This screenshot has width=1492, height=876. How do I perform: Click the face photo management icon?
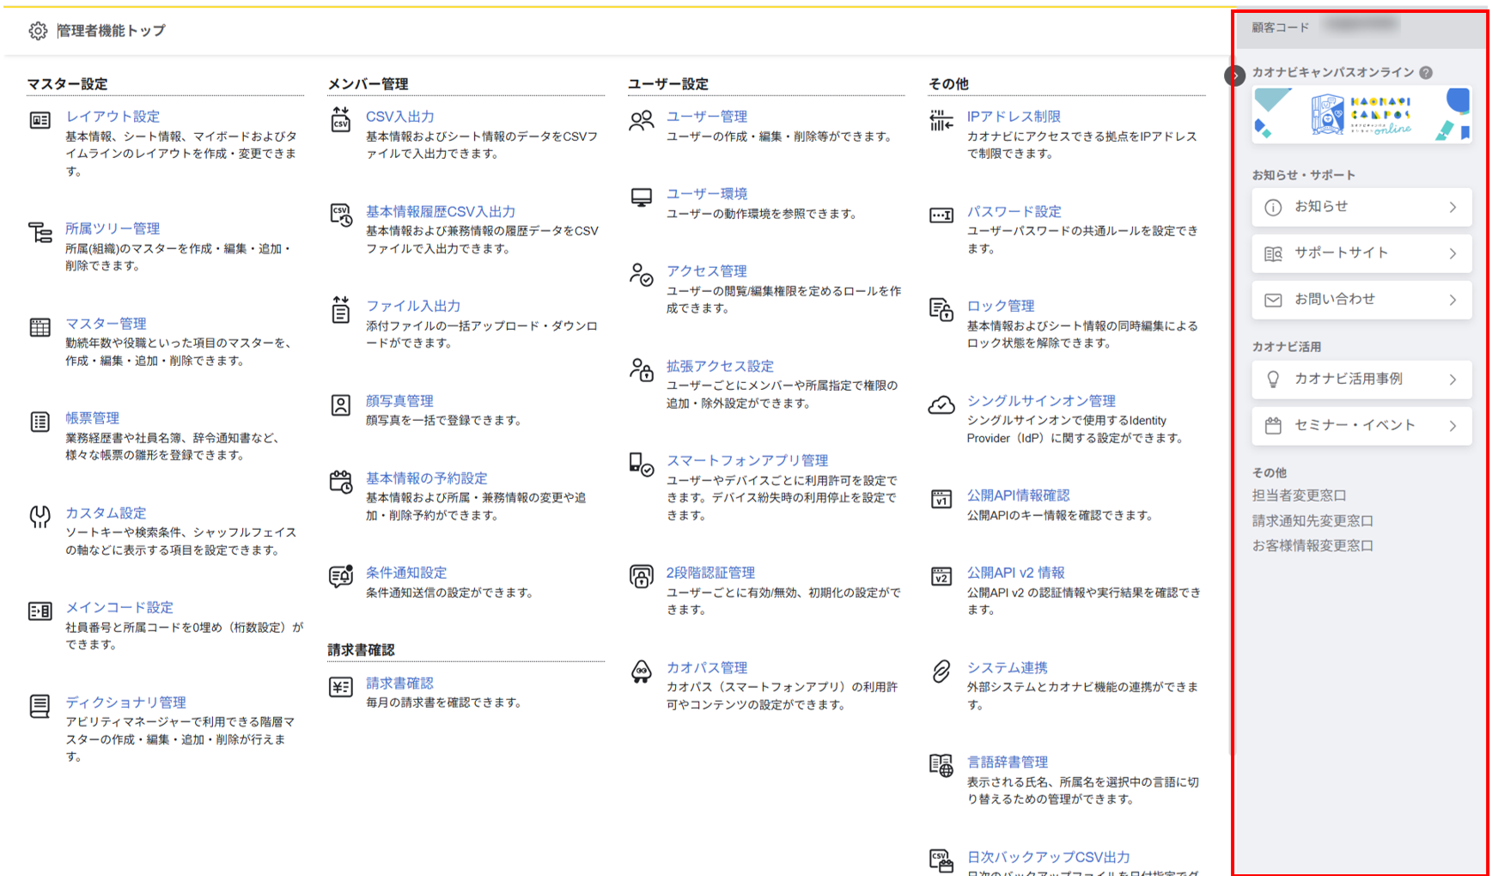click(341, 405)
